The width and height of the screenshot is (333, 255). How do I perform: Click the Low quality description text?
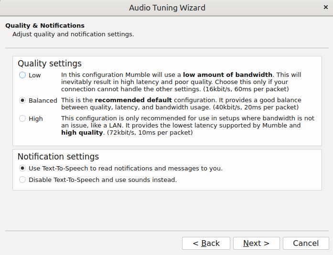[x=181, y=82]
